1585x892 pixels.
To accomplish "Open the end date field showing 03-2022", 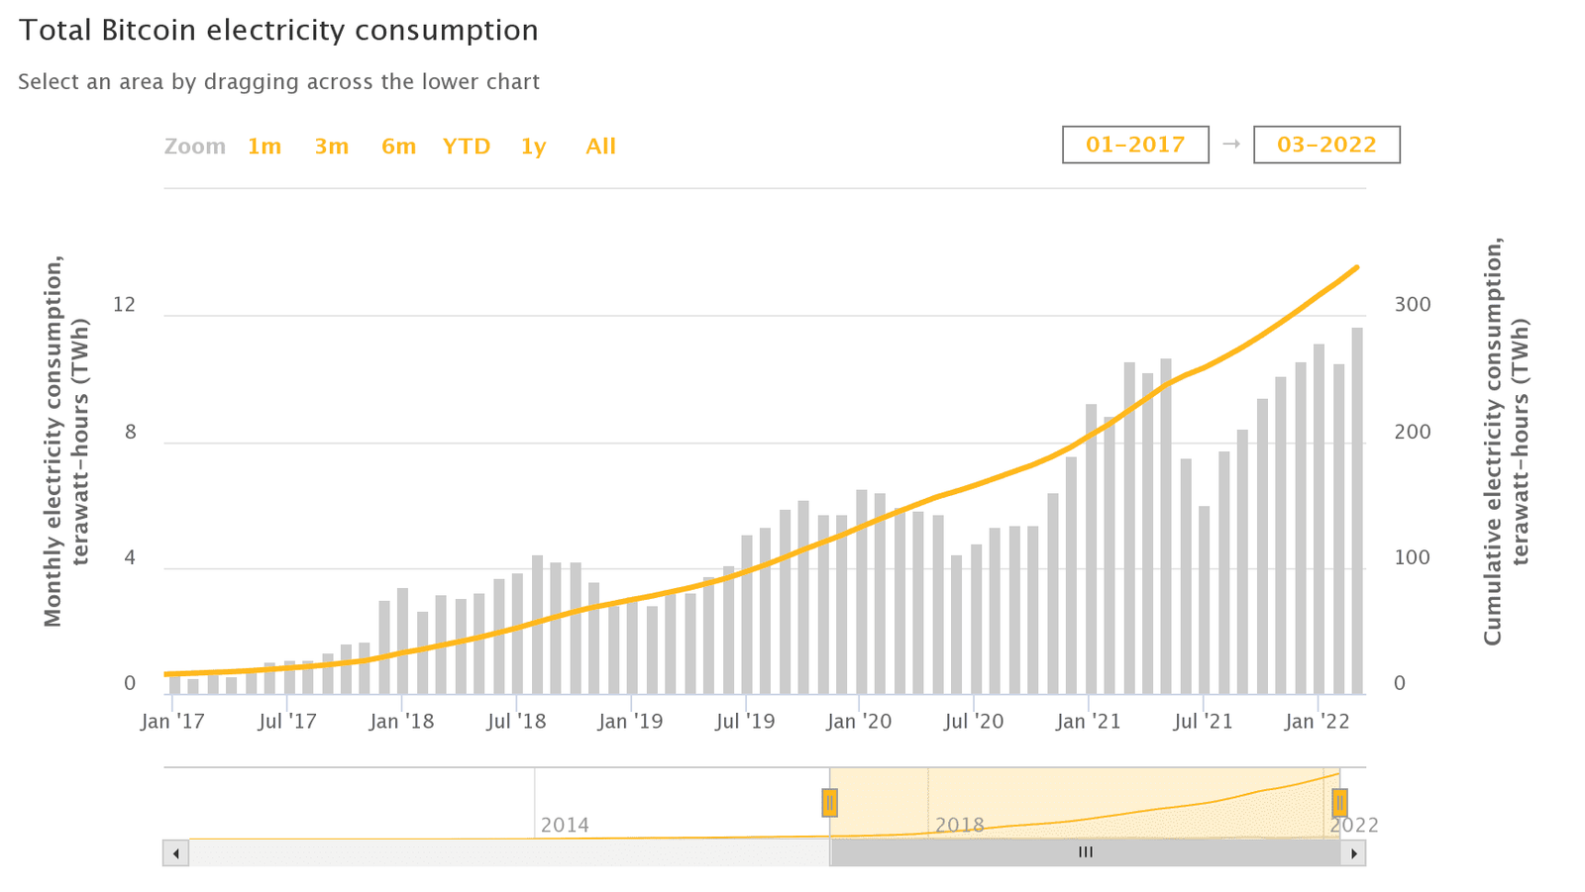I will (1325, 145).
